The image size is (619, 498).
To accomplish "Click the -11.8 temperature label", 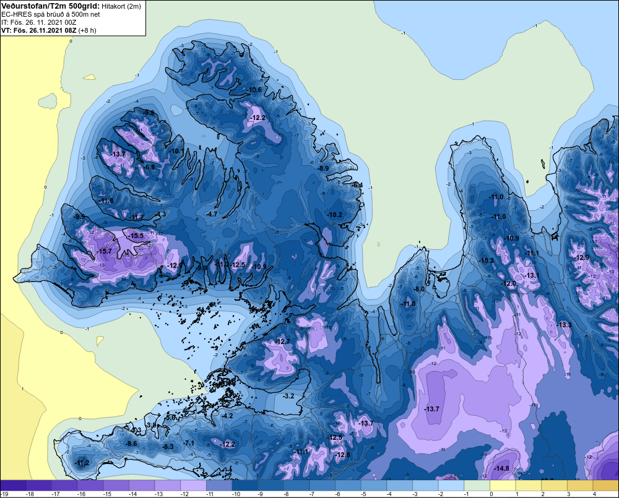I will (x=106, y=200).
